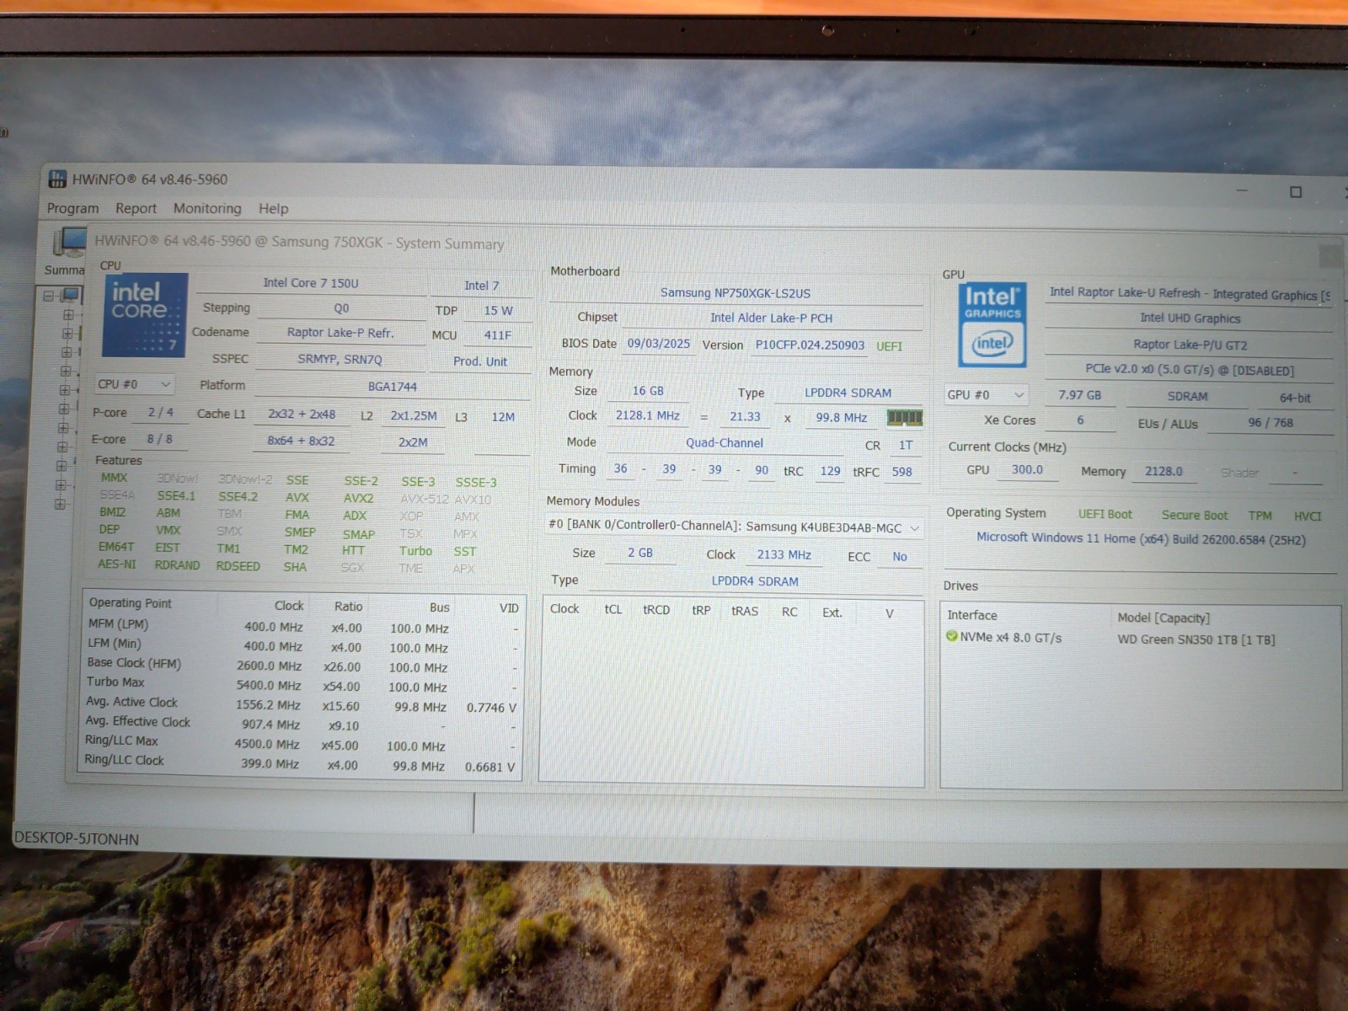1348x1011 pixels.
Task: Click the memory size 16 GB value
Action: click(648, 391)
